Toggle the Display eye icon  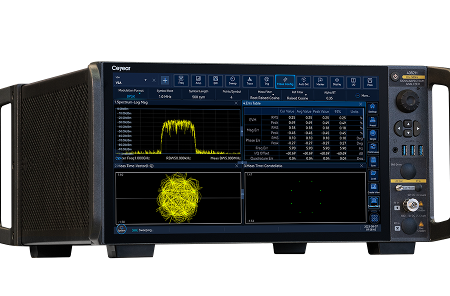pyautogui.click(x=337, y=82)
